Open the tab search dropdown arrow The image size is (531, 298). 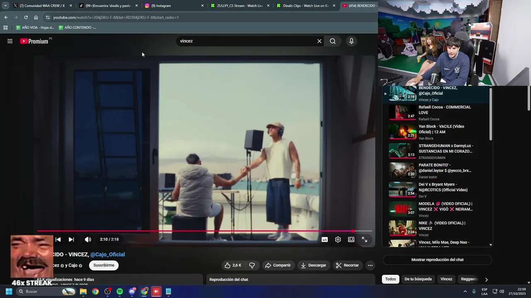5,6
